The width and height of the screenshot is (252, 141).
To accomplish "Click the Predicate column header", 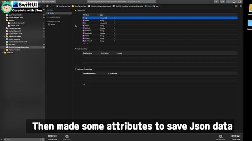I will click(114, 73).
